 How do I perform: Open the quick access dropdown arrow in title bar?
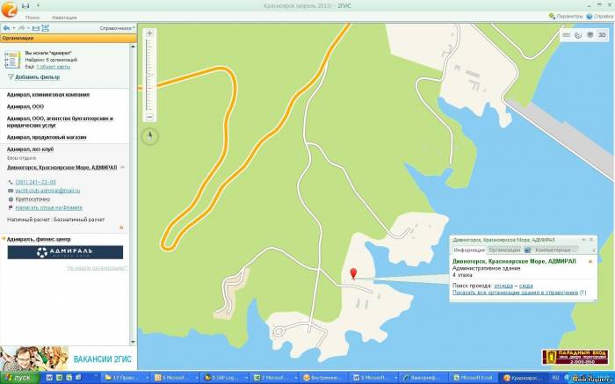tap(38, 5)
